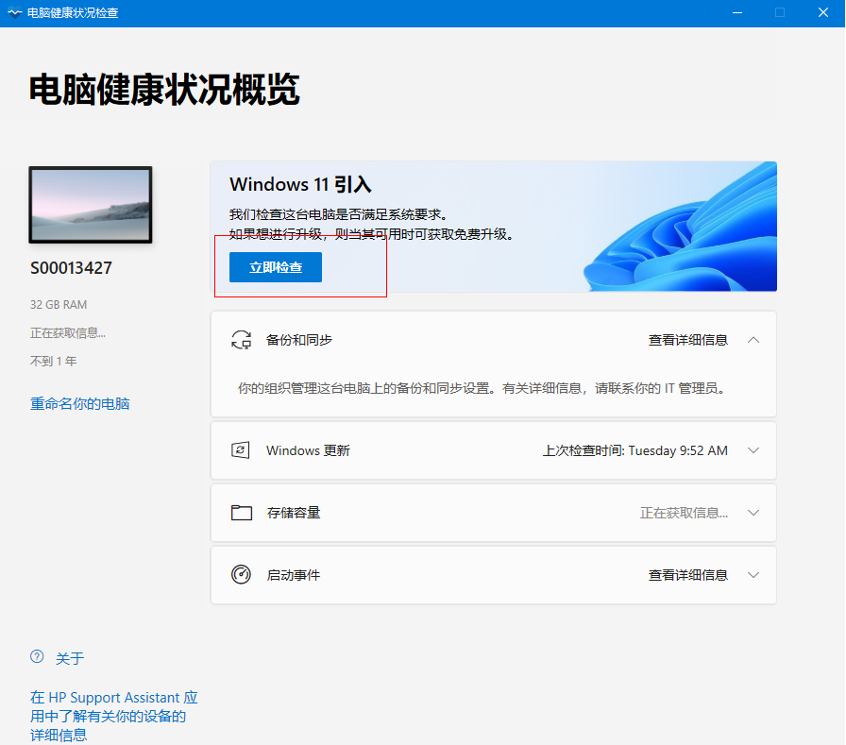Select the 上次检查时间: Tuesday 9:52 AM text
Viewport: 846px width, 745px height.
point(635,450)
